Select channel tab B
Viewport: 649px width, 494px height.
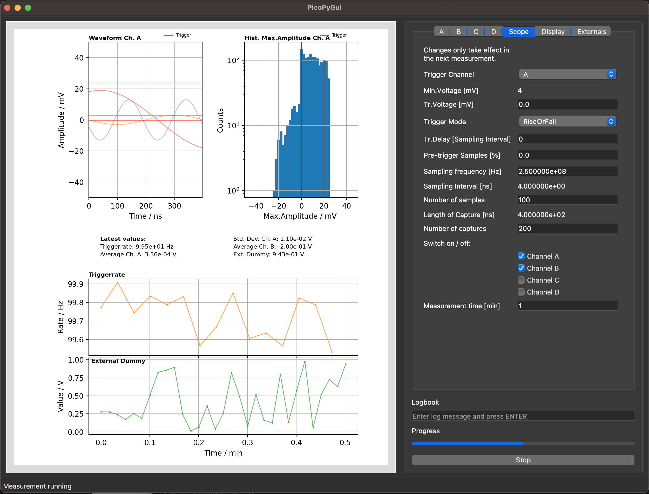click(458, 31)
